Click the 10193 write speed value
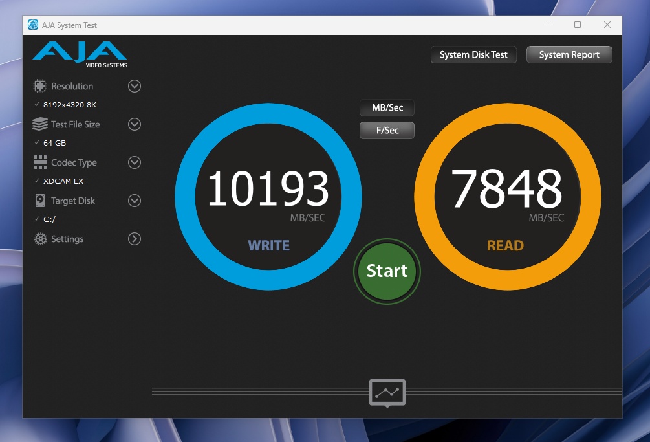Viewport: 650px width, 442px height. tap(268, 189)
